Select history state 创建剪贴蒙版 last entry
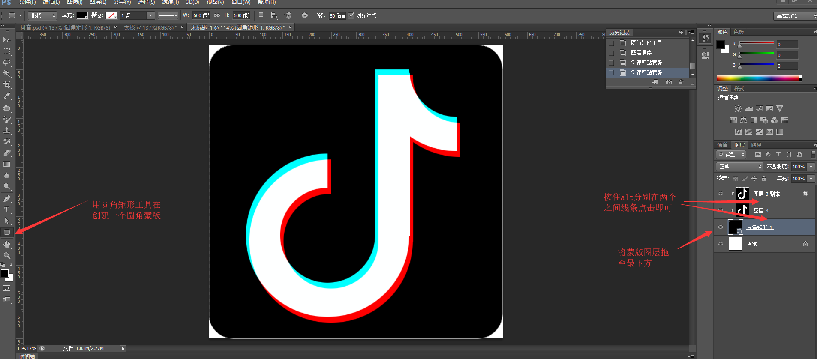The height and width of the screenshot is (359, 817). [648, 72]
